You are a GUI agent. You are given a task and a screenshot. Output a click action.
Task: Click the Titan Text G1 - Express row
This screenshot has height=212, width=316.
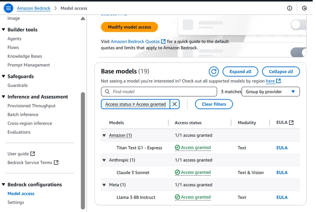200,148
